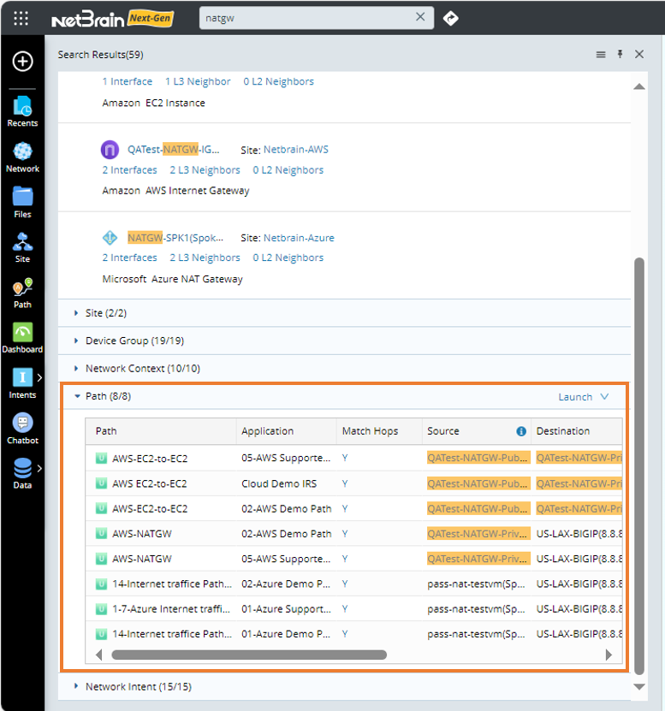Viewport: 665px width, 711px height.
Task: Click the natgw search input field
Action: [x=306, y=18]
